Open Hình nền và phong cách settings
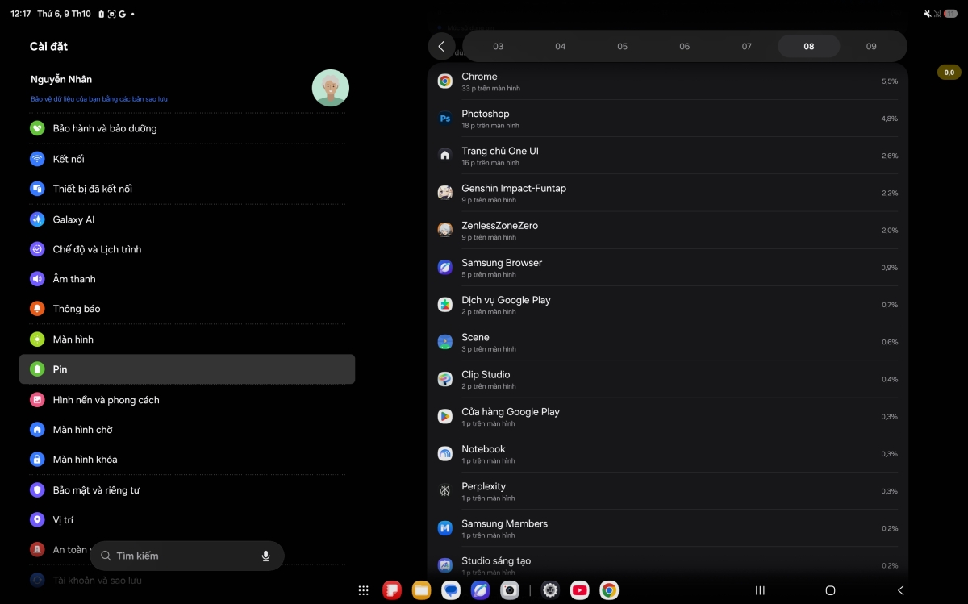 coord(187,400)
